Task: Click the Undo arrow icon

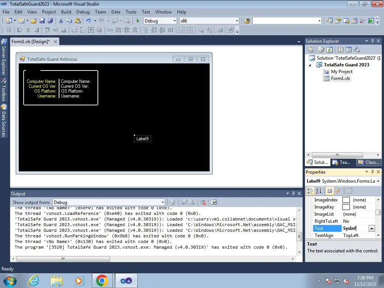Action: coord(88,21)
